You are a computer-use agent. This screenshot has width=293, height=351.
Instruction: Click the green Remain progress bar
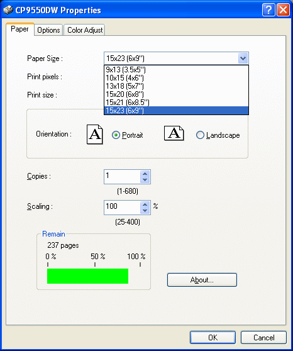87,276
